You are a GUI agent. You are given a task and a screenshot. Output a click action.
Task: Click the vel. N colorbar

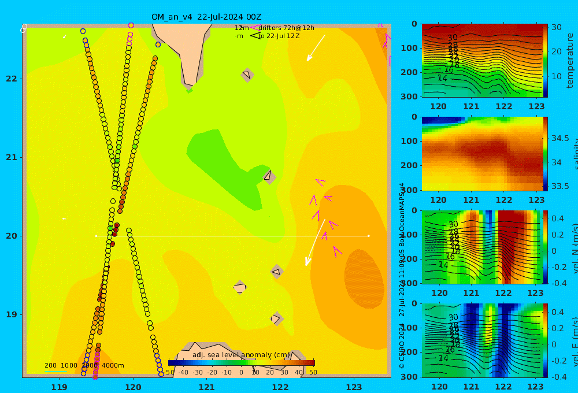545,247
